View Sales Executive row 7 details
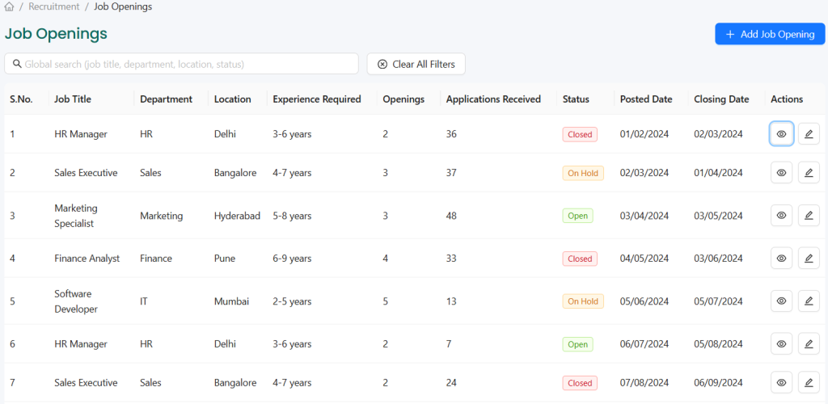This screenshot has height=404, width=828. (781, 383)
